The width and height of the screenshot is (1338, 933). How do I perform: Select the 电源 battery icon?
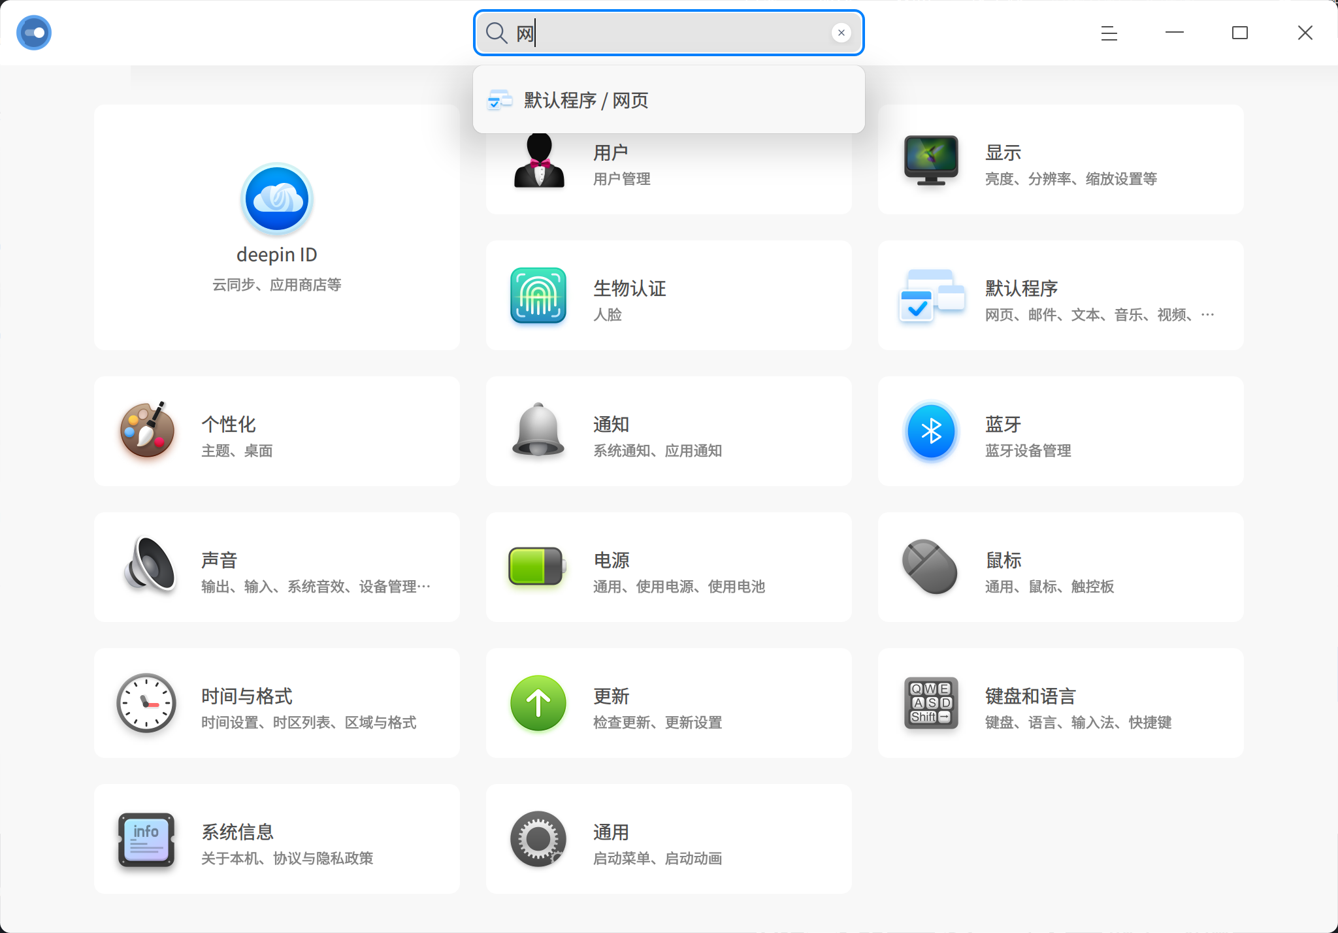pyautogui.click(x=537, y=566)
